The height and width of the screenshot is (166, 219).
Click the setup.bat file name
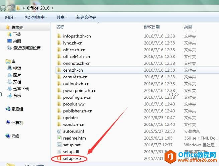[x=72, y=145]
